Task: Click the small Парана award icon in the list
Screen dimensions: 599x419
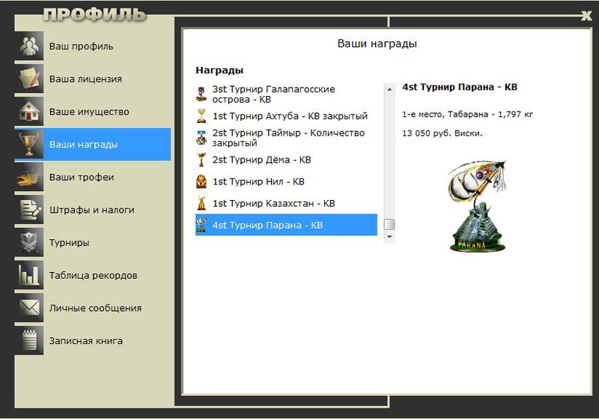Action: (201, 225)
